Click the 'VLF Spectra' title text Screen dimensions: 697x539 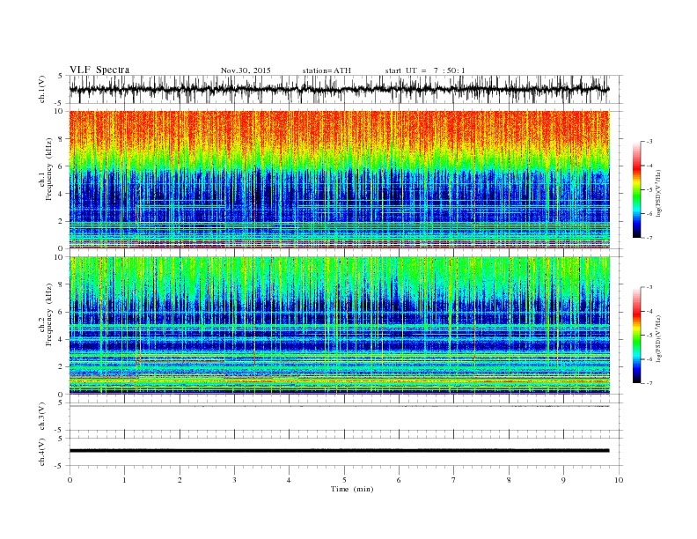(x=99, y=70)
